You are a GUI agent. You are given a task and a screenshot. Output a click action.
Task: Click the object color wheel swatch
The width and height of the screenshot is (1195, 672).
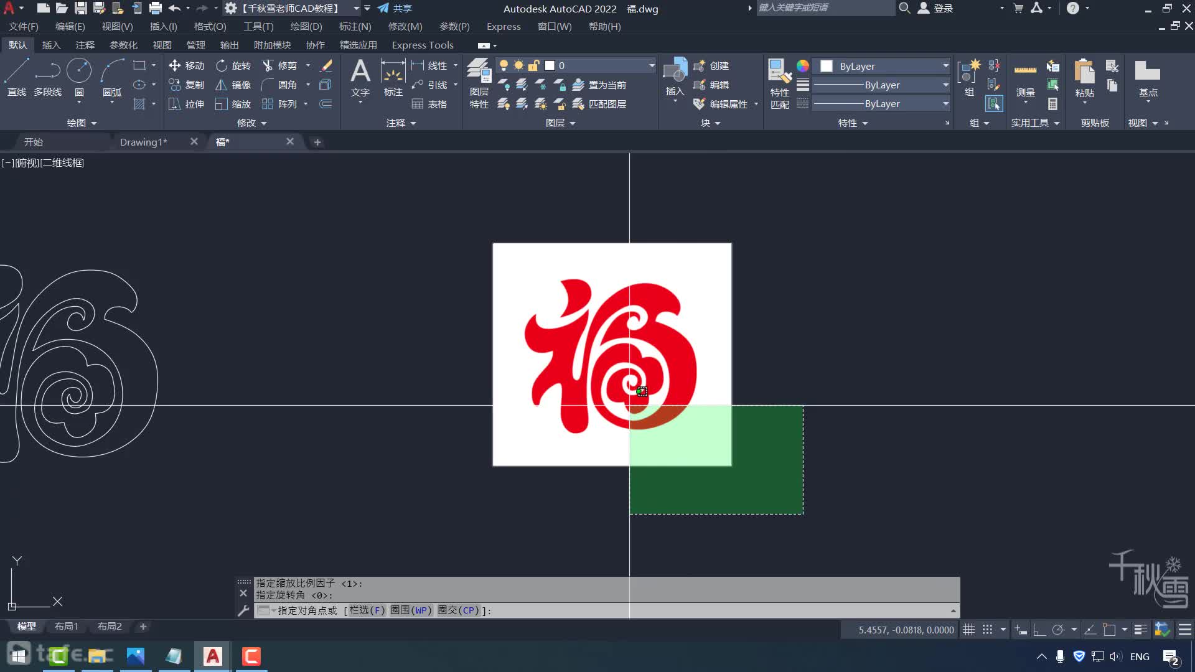pyautogui.click(x=803, y=66)
